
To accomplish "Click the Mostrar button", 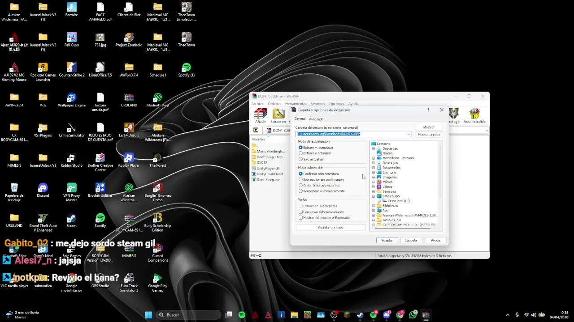I will [x=429, y=127].
